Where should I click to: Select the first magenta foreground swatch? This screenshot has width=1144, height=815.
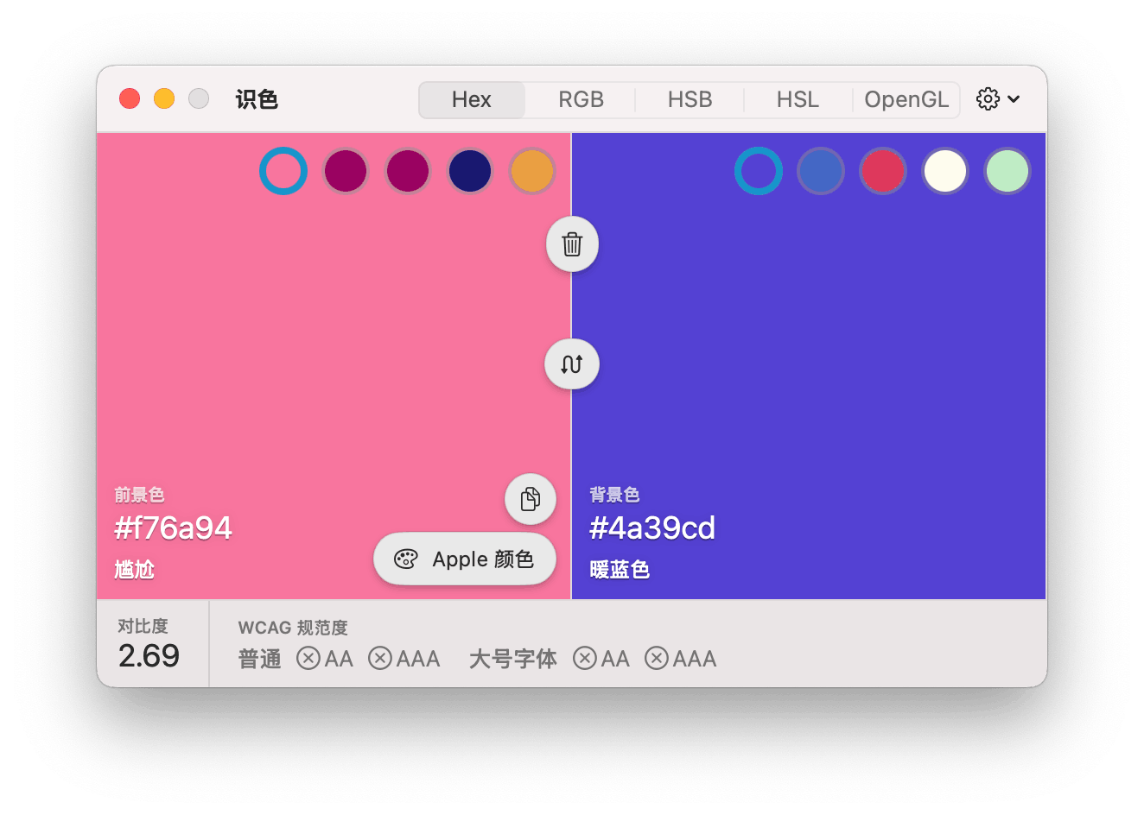[x=346, y=171]
